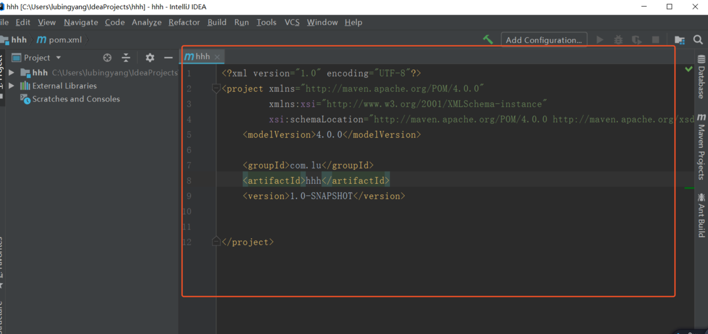Screen dimensions: 708x334
Task: Open Project panel settings gear
Action: (x=150, y=58)
